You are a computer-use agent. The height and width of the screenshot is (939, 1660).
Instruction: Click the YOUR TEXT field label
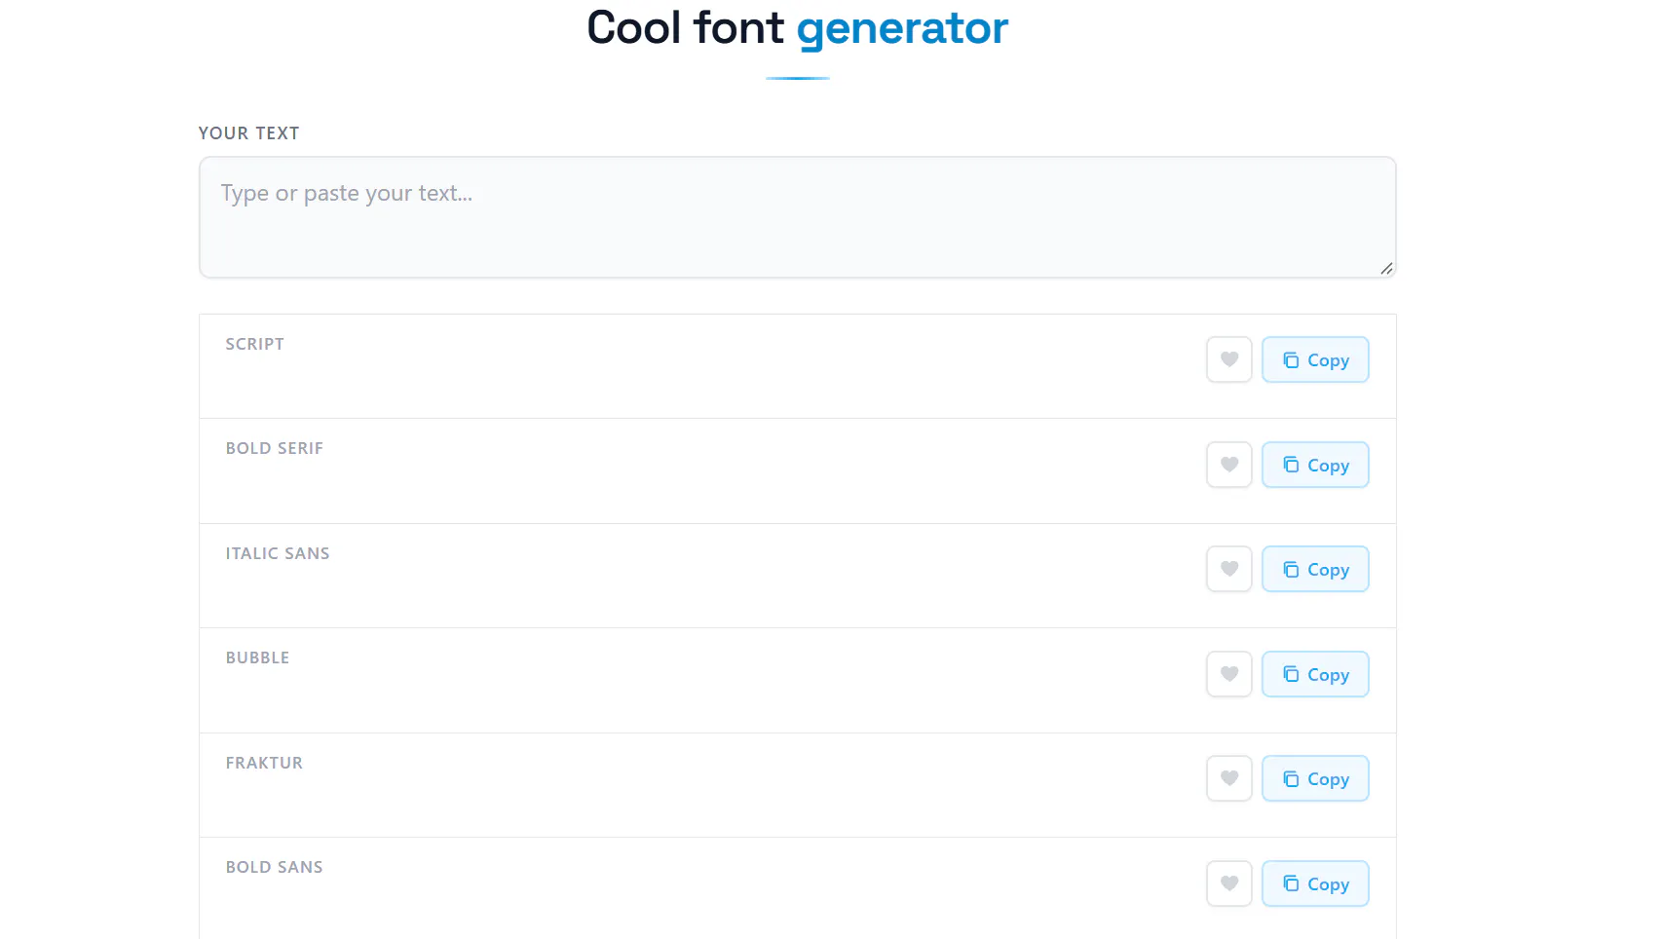click(x=248, y=133)
